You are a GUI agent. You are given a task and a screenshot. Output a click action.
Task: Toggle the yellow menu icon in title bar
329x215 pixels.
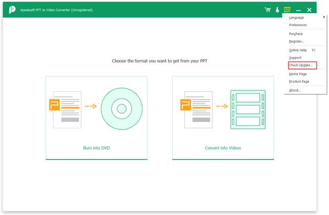tap(287, 10)
